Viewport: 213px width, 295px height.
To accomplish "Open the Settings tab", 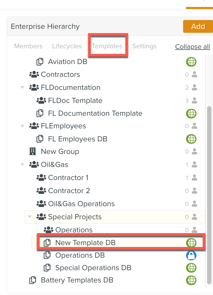I will pyautogui.click(x=144, y=46).
